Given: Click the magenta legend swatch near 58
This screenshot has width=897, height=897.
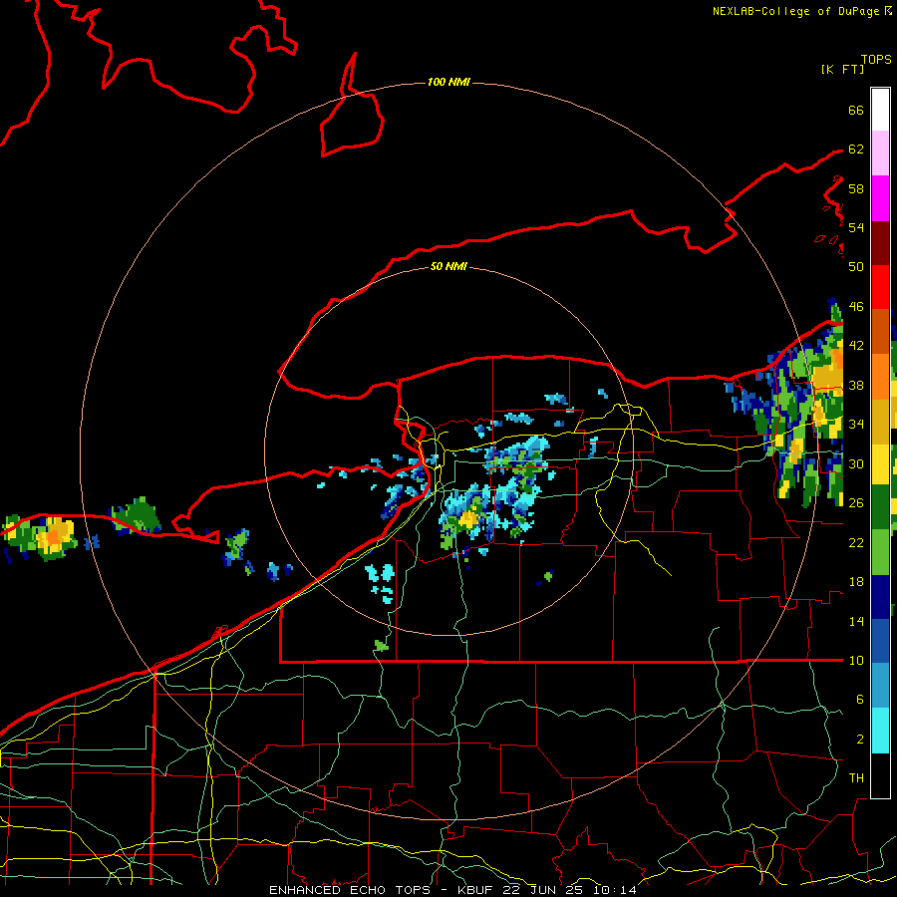Looking at the screenshot, I should click(x=880, y=198).
